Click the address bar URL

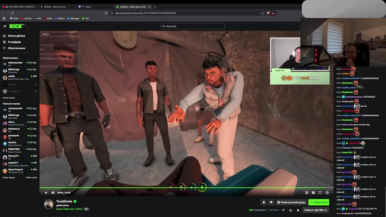pos(145,13)
